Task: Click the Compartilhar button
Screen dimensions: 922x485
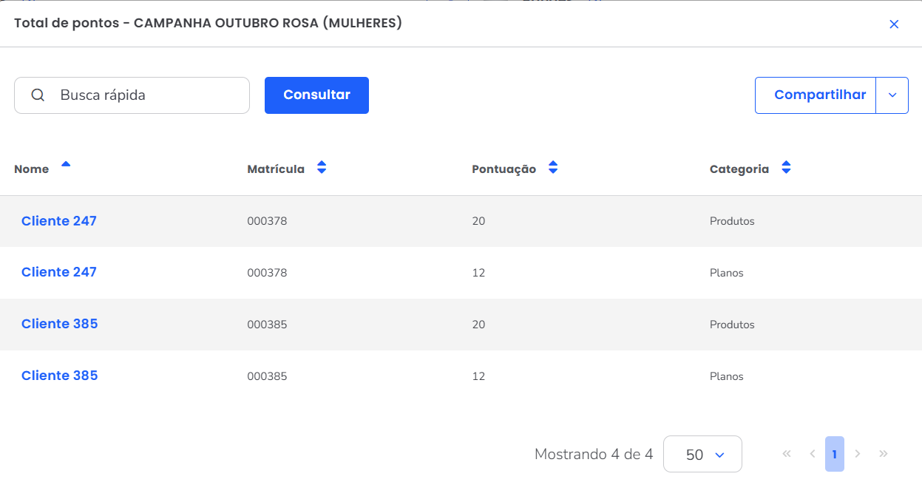Action: click(x=816, y=95)
